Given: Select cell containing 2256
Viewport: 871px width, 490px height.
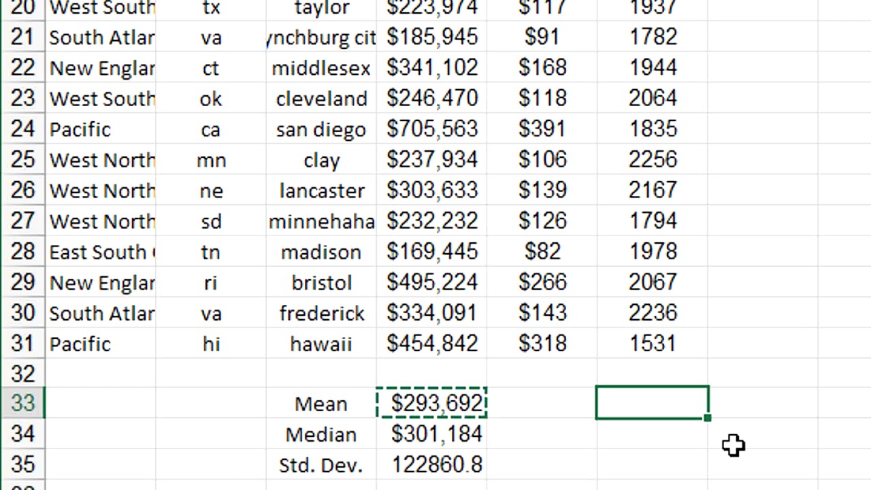Looking at the screenshot, I should [653, 160].
